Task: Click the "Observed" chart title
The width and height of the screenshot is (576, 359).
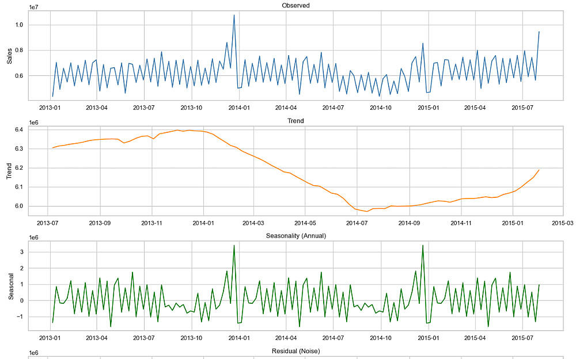Action: pos(295,6)
